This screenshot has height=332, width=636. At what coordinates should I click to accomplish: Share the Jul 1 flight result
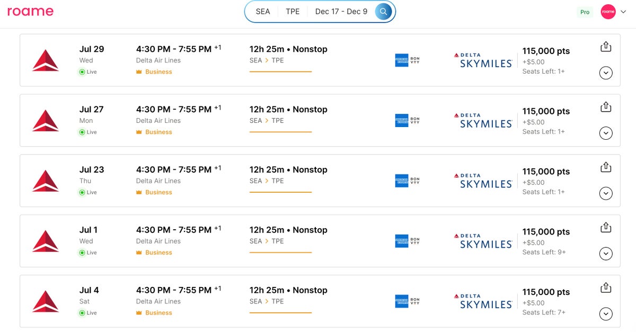606,228
